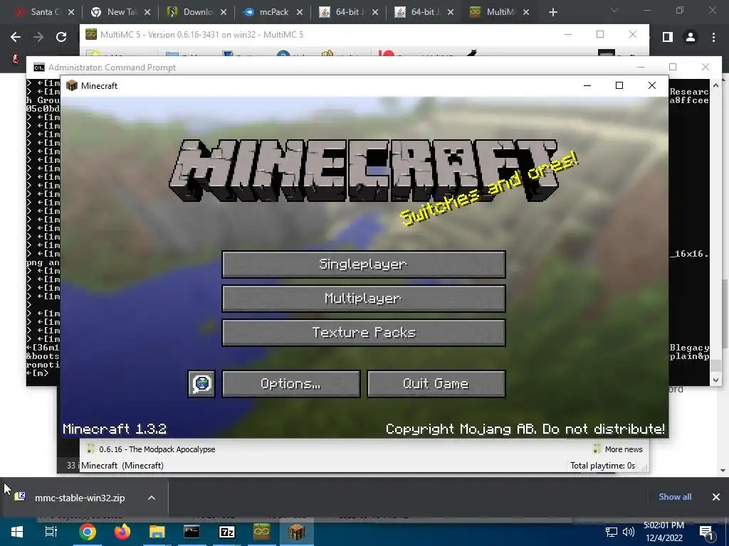Viewport: 729px width, 546px height.
Task: Close the downloads bar
Action: point(716,497)
